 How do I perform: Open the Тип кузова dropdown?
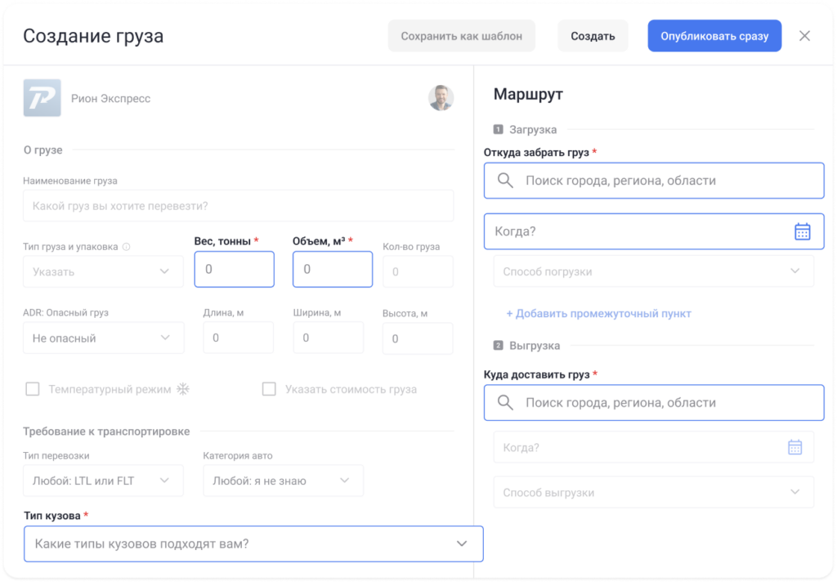(253, 544)
